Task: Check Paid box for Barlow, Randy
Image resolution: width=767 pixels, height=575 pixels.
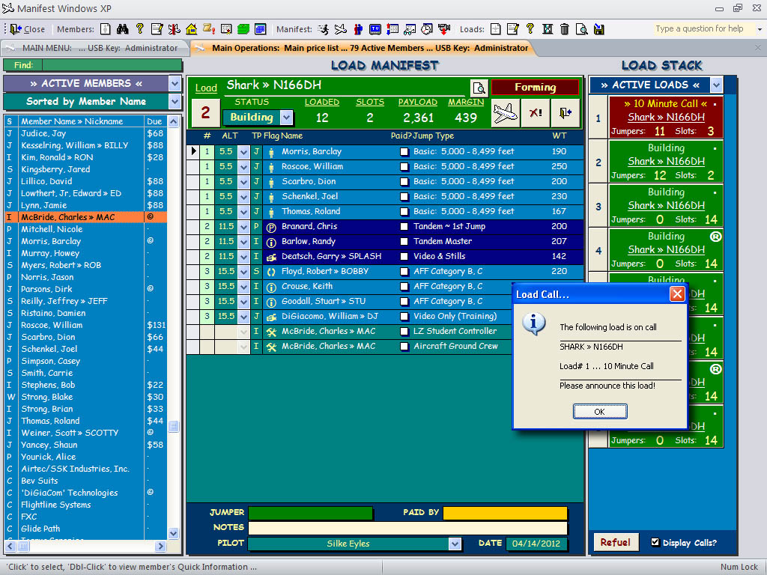Action: [404, 242]
